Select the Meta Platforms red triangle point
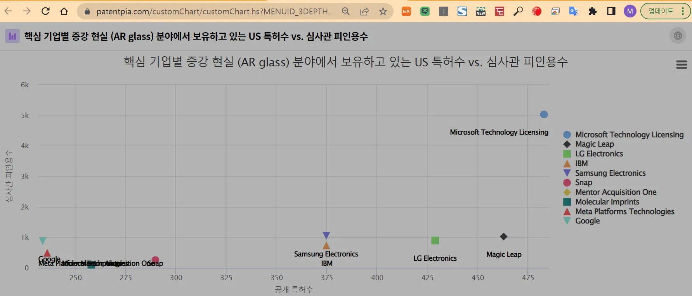Viewport: 692px width, 296px height. [x=47, y=253]
